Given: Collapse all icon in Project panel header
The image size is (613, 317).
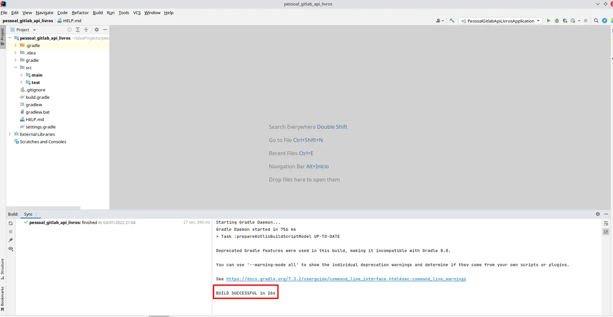Looking at the screenshot, I should tap(86, 30).
